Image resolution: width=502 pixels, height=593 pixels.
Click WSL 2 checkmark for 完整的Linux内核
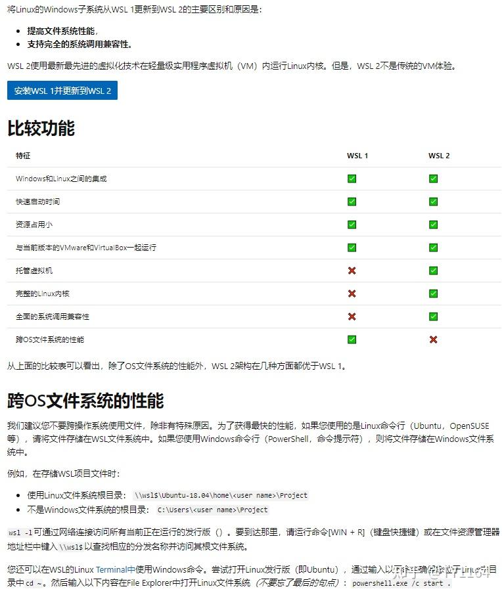(433, 294)
